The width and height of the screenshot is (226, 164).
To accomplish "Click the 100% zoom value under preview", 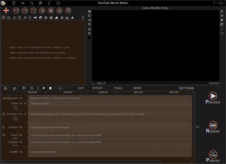I will point(99,83).
